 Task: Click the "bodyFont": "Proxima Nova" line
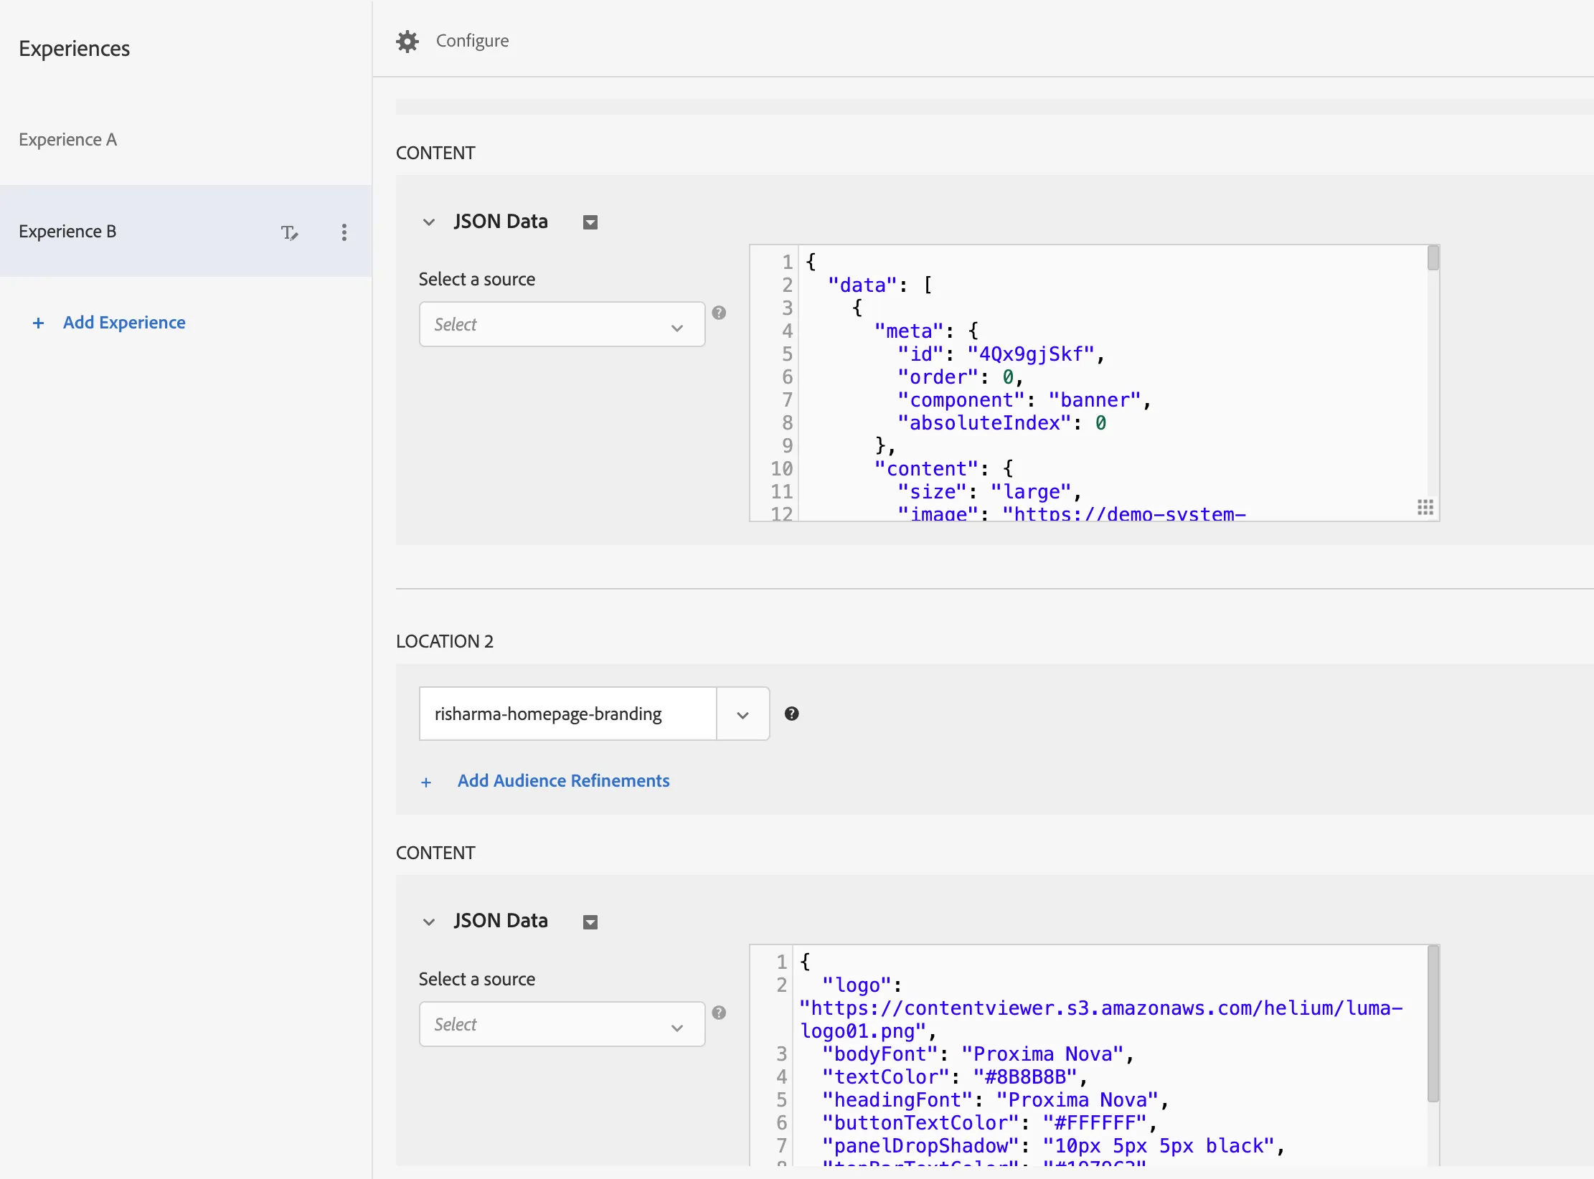978,1054
